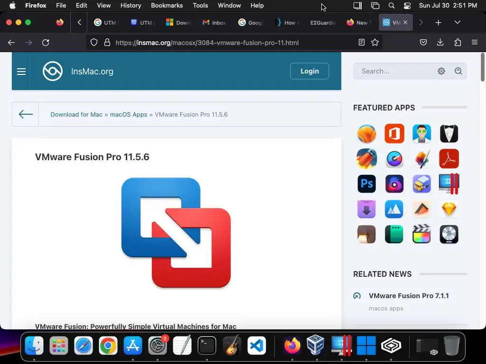486x364 pixels.
Task: Toggle reader view icon
Action: point(361,42)
